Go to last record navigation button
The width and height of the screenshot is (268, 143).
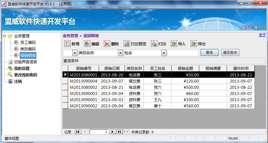click(x=120, y=132)
